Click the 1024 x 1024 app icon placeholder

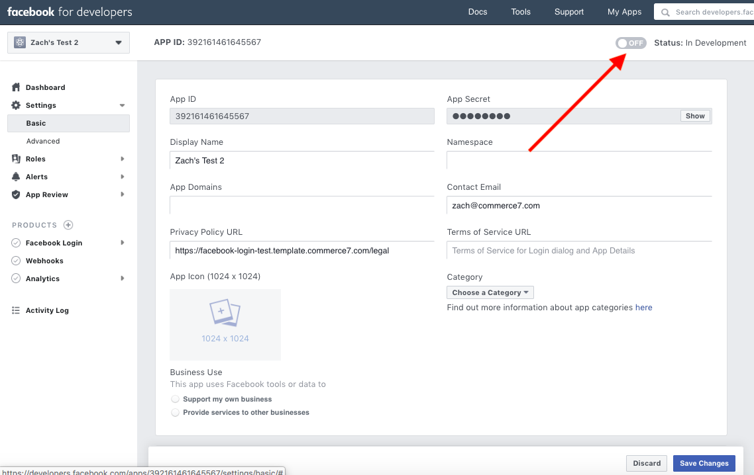(x=225, y=325)
